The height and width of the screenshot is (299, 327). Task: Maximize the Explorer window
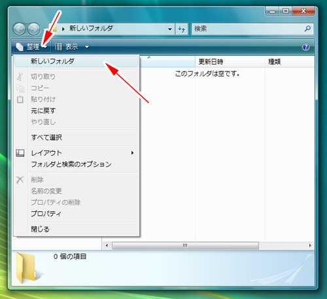point(286,11)
